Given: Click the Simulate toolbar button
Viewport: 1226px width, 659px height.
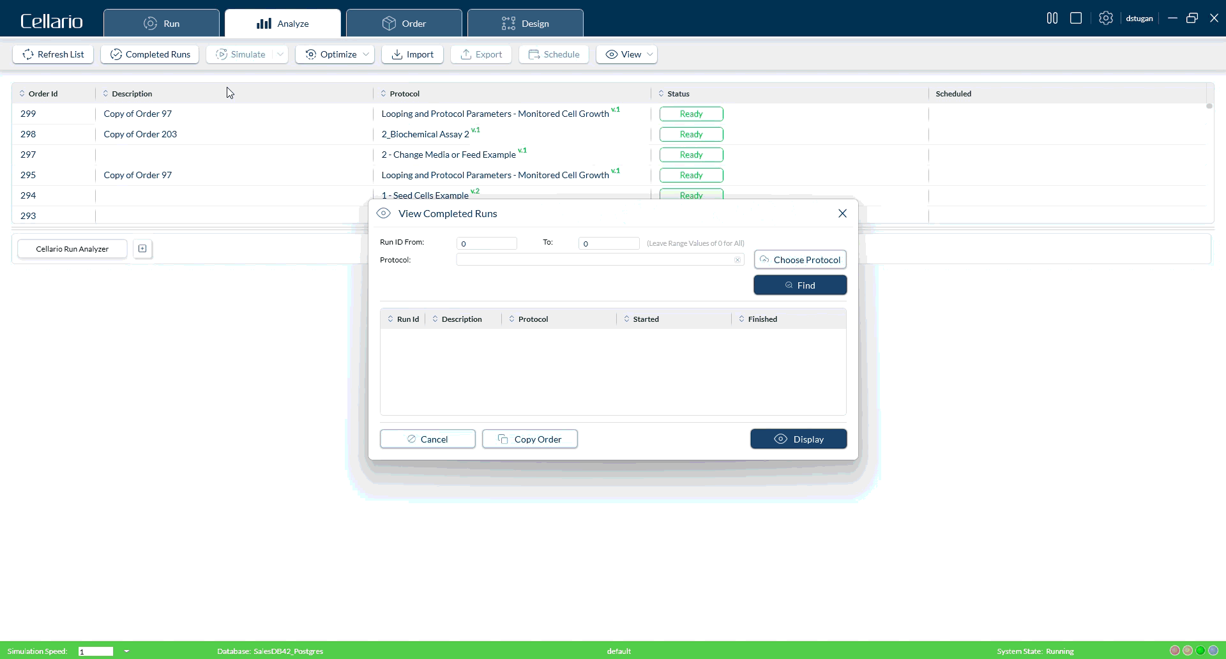Looking at the screenshot, I should click(241, 54).
